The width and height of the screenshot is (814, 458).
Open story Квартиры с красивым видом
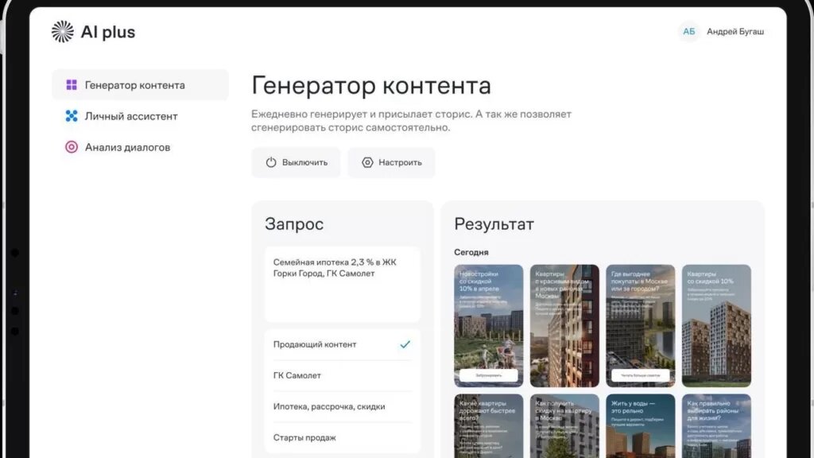pyautogui.click(x=564, y=325)
